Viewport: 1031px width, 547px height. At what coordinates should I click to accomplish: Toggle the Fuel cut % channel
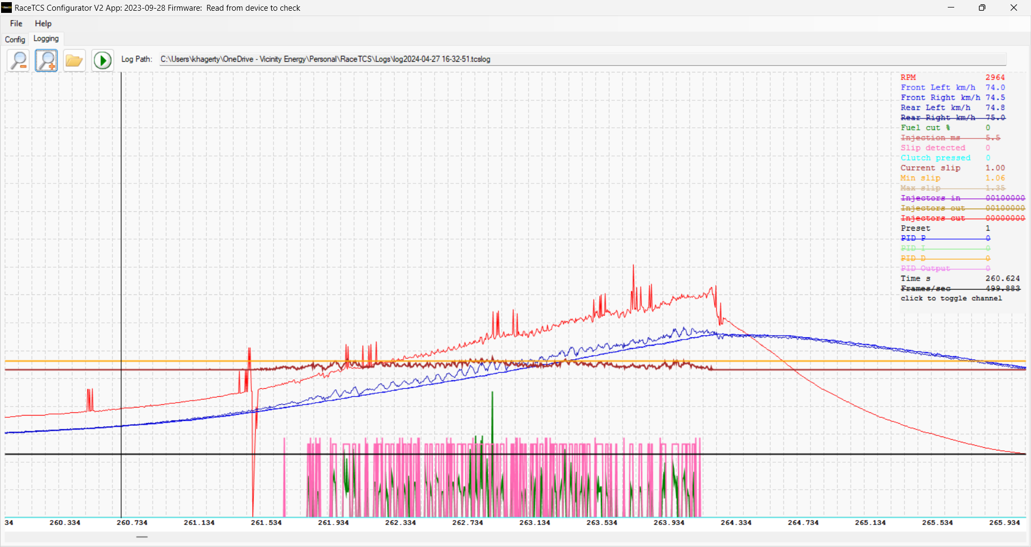pyautogui.click(x=946, y=128)
